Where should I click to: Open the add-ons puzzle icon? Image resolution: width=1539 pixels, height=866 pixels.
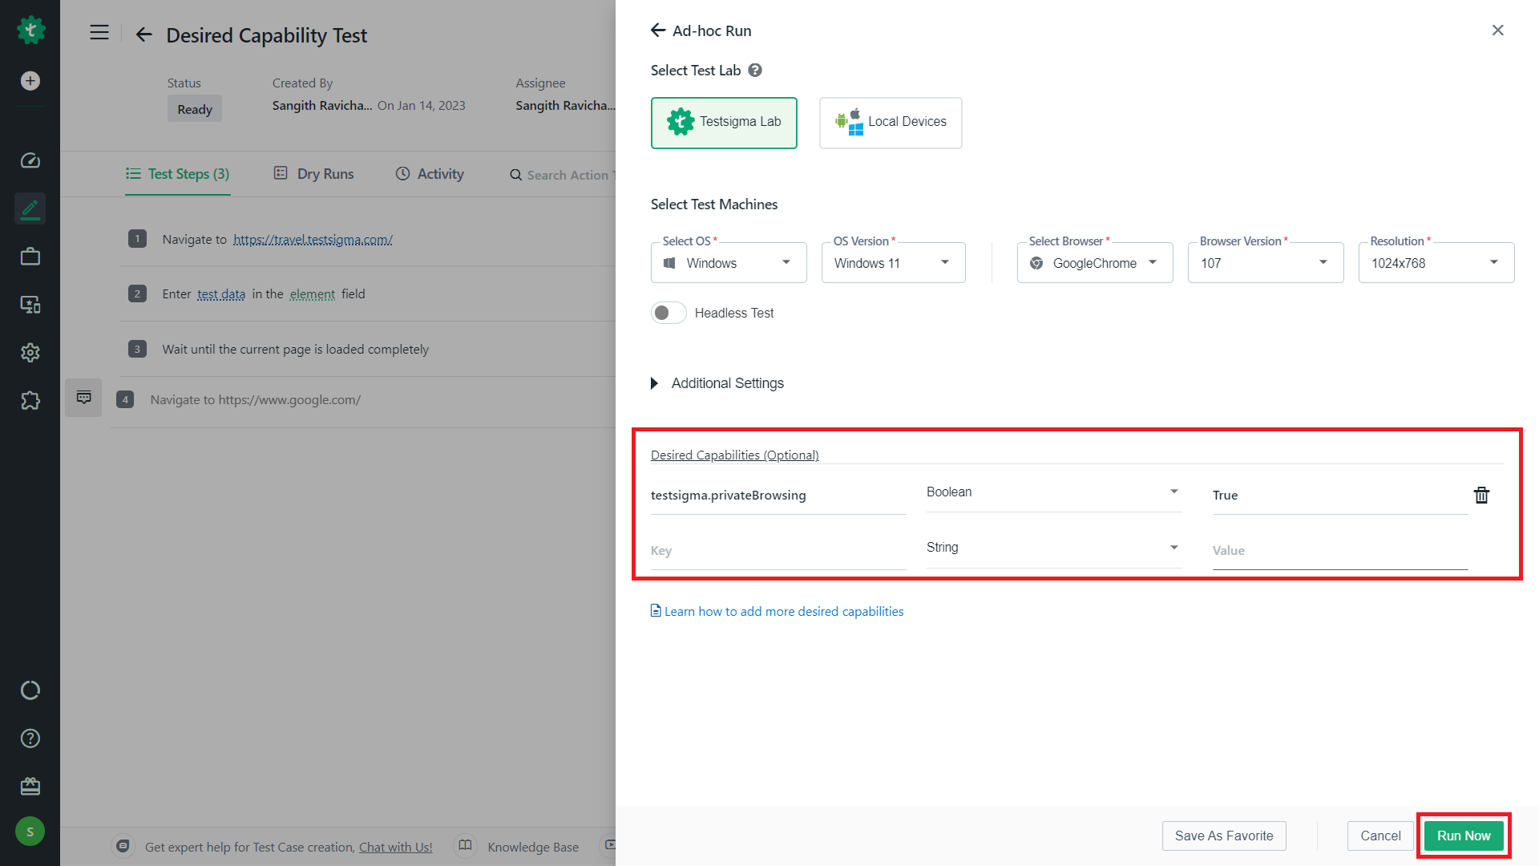(x=30, y=400)
